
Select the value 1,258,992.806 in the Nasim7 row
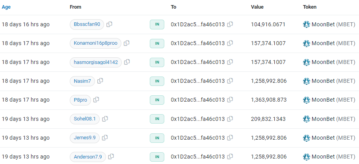269,81
